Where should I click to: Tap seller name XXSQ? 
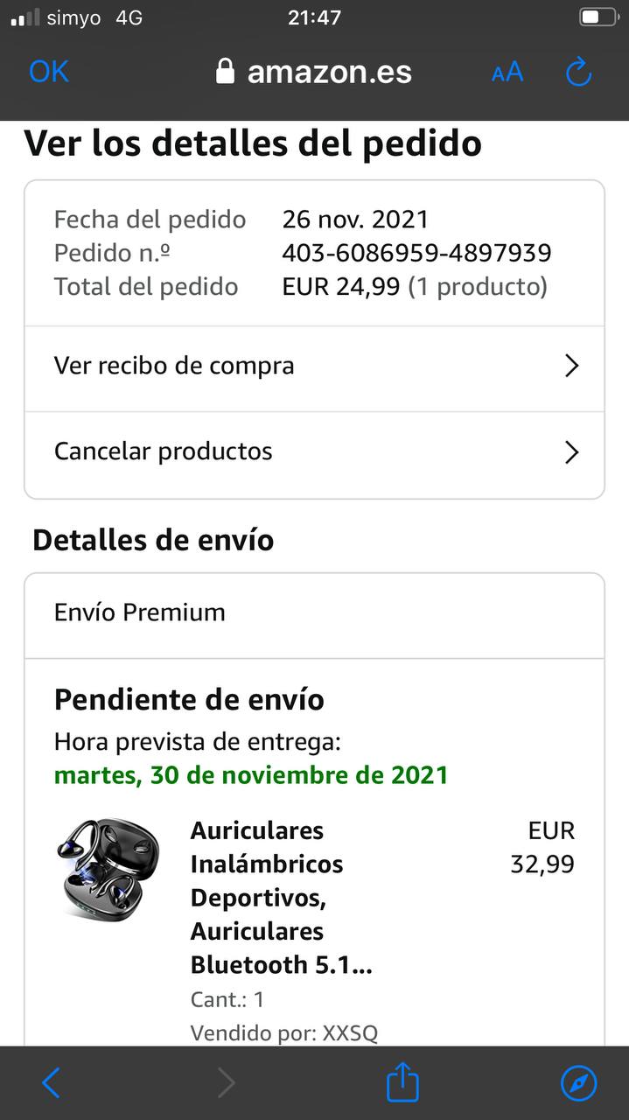point(350,1032)
